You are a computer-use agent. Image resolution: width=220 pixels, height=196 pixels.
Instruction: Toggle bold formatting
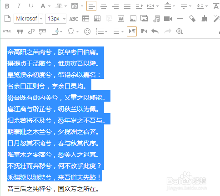click(x=7, y=6)
